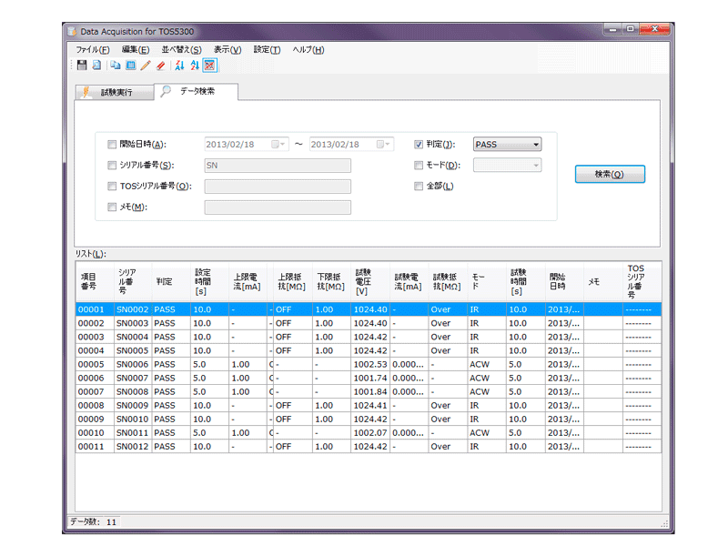Click serial cell SN0012
This screenshot has height=546, width=728.
pos(132,447)
